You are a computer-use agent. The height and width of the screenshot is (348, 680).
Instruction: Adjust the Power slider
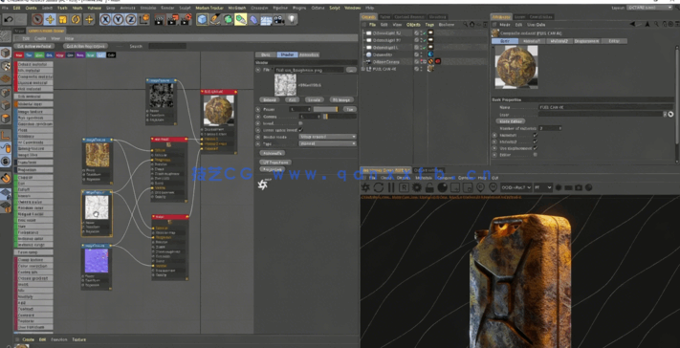click(325, 109)
